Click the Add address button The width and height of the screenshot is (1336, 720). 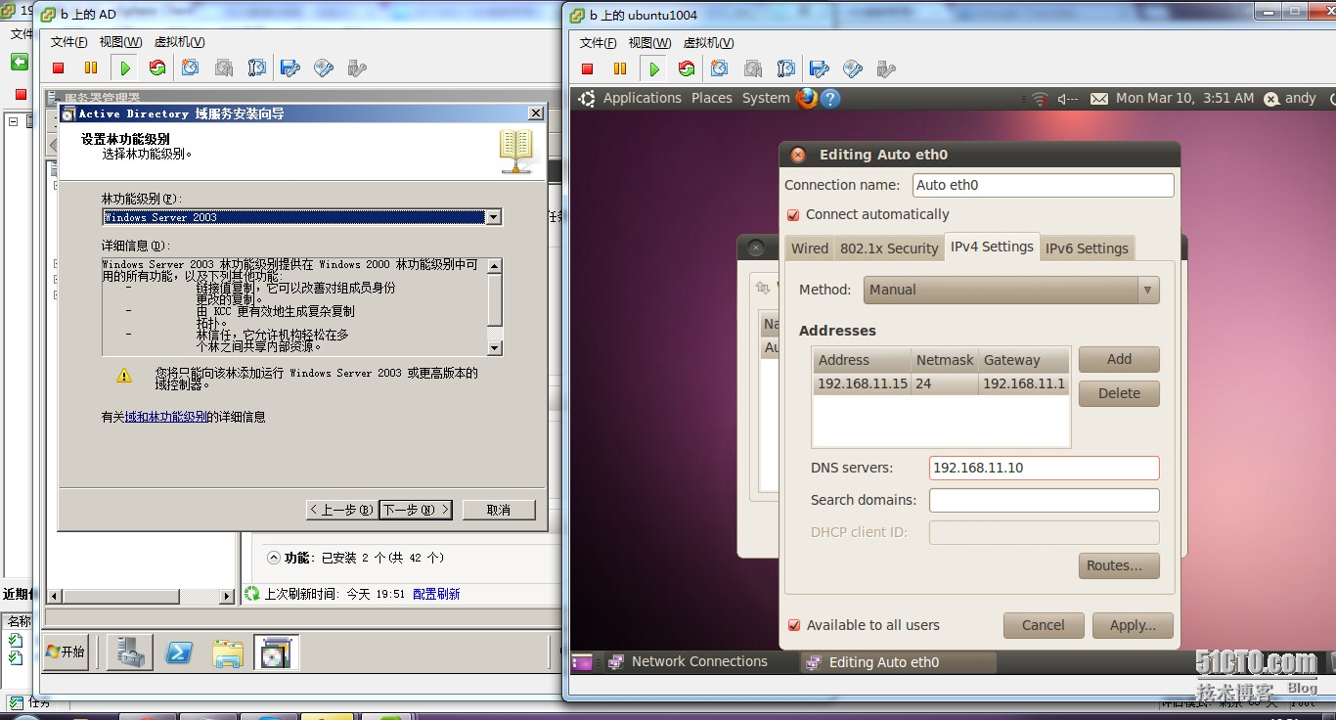[1119, 359]
